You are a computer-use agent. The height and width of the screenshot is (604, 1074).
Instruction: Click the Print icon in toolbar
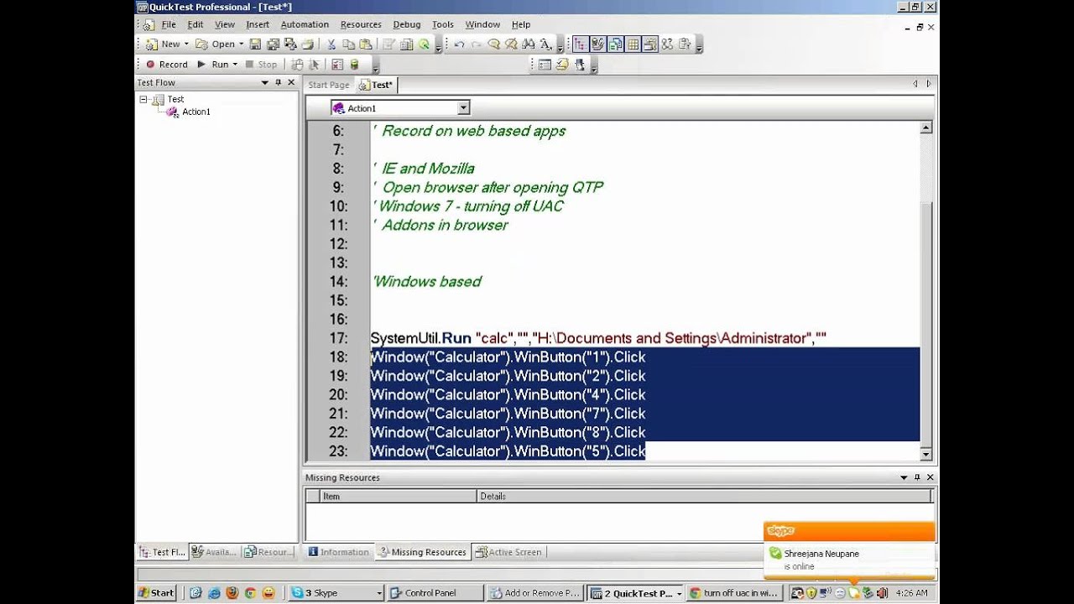point(307,44)
